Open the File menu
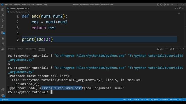 (6, 5)
